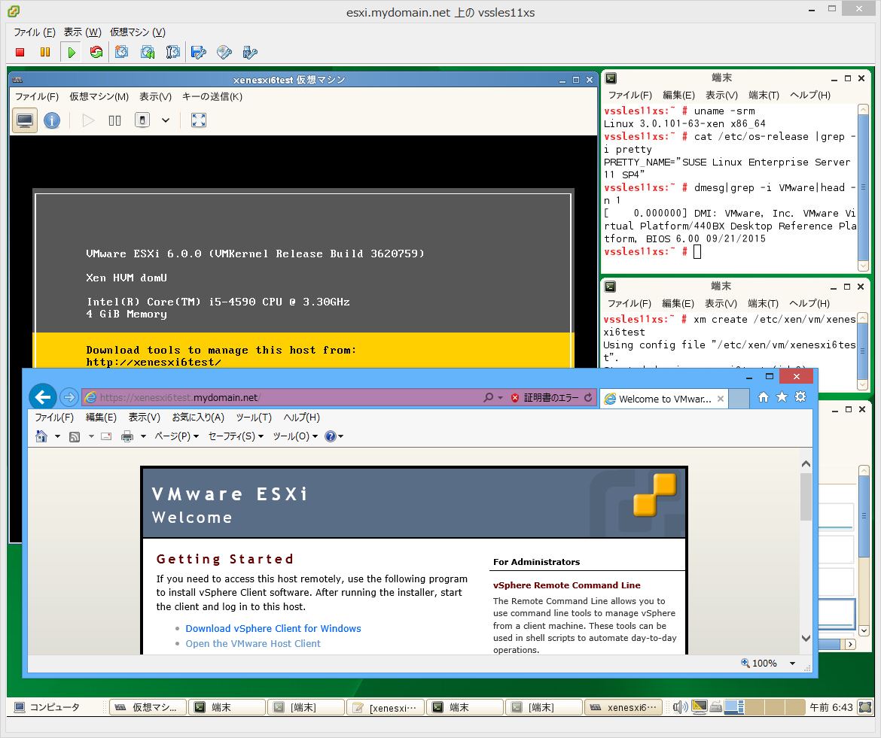Screen dimensions: 881x738
Task: Open a new blank tab in Internet Explorer
Action: click(739, 399)
